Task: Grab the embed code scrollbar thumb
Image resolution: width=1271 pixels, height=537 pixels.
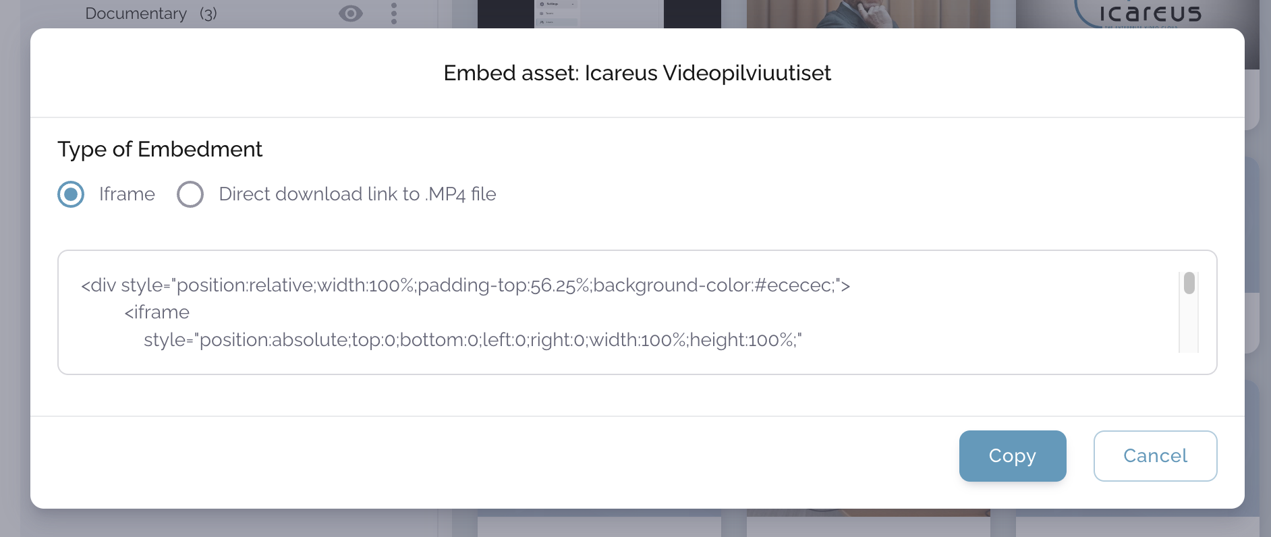Action: coord(1189,283)
